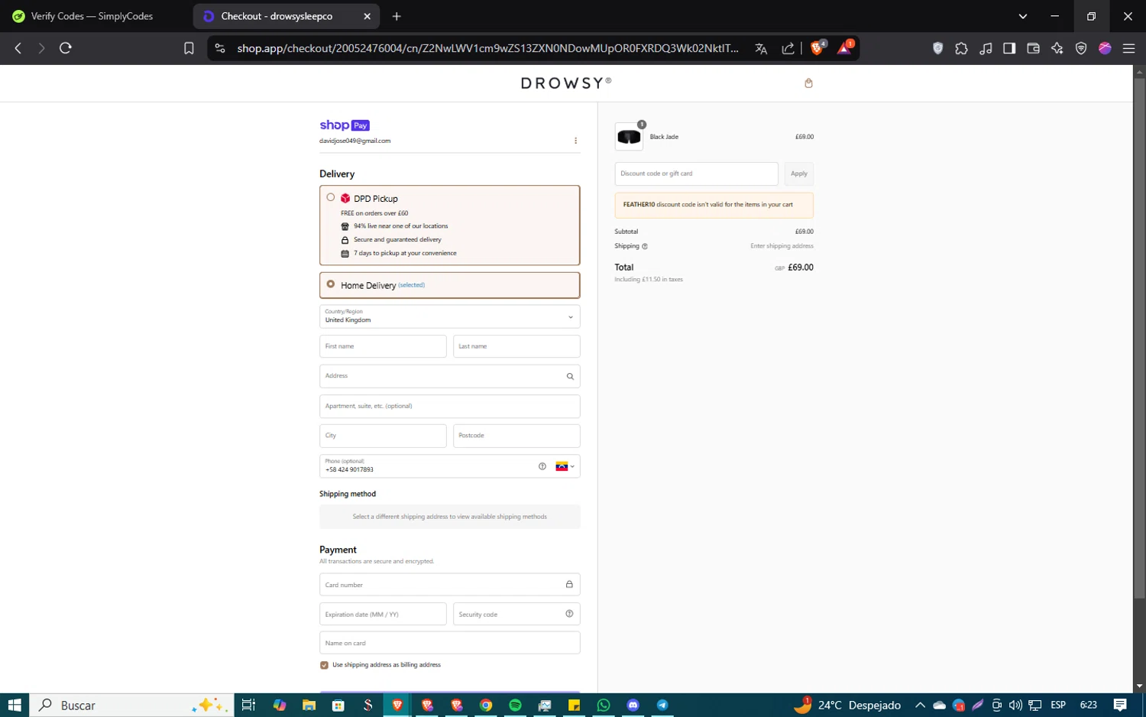This screenshot has height=717, width=1146.
Task: Click the address search magnifier icon
Action: (x=570, y=376)
